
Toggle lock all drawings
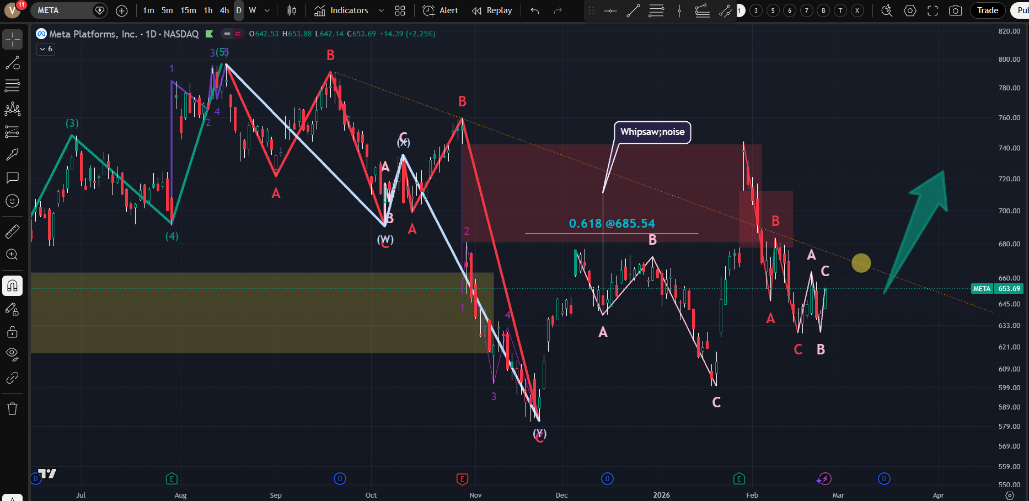(x=12, y=332)
